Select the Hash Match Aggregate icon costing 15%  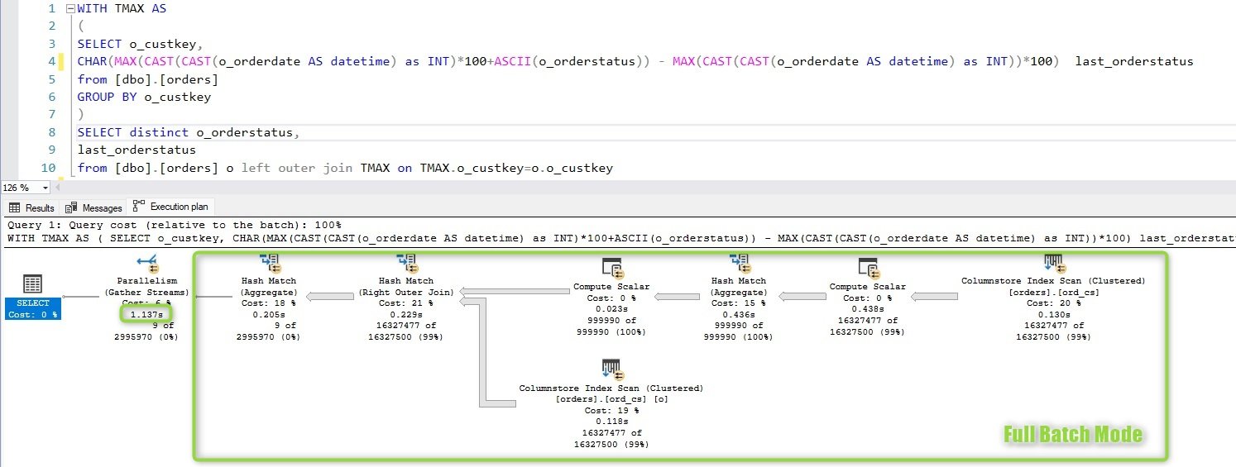click(739, 263)
